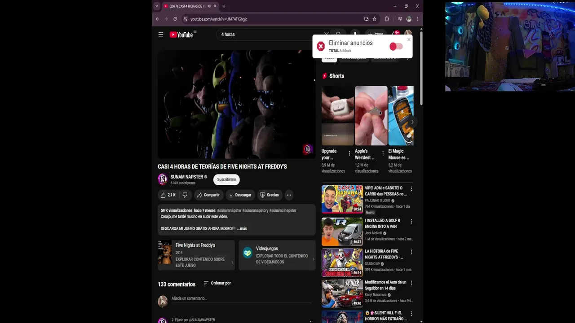Open options for Apple's Weirdest short
This screenshot has width=575, height=323.
[x=383, y=153]
